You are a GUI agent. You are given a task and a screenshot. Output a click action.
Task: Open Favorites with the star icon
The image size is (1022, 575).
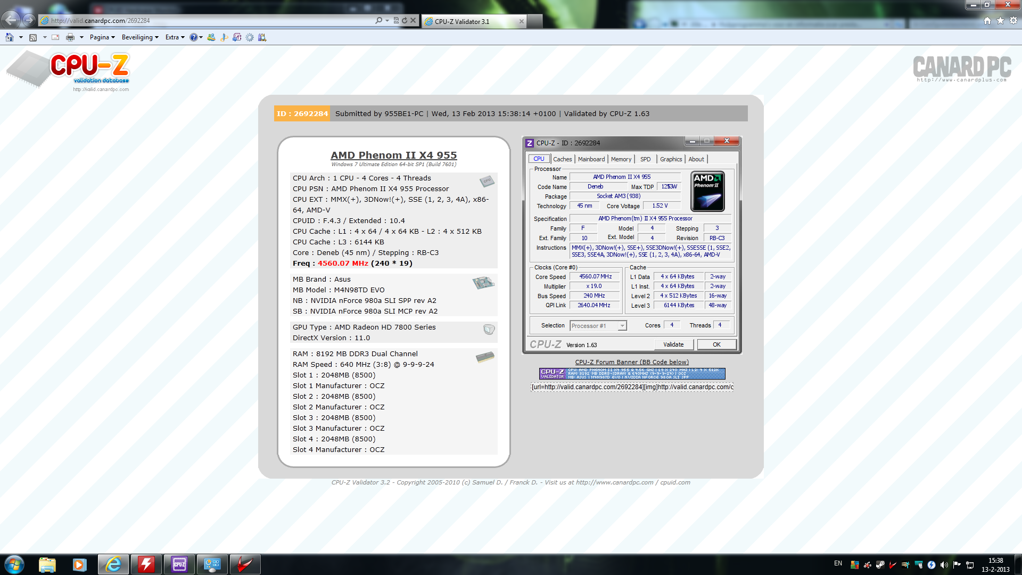click(1000, 21)
